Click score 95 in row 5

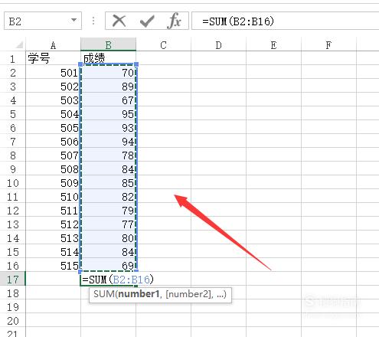coord(108,114)
